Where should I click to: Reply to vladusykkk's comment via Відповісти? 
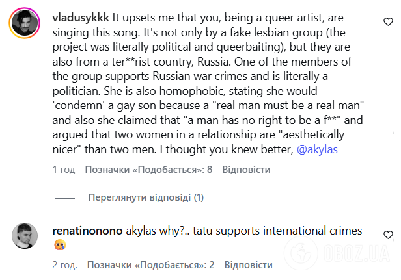tap(246, 170)
